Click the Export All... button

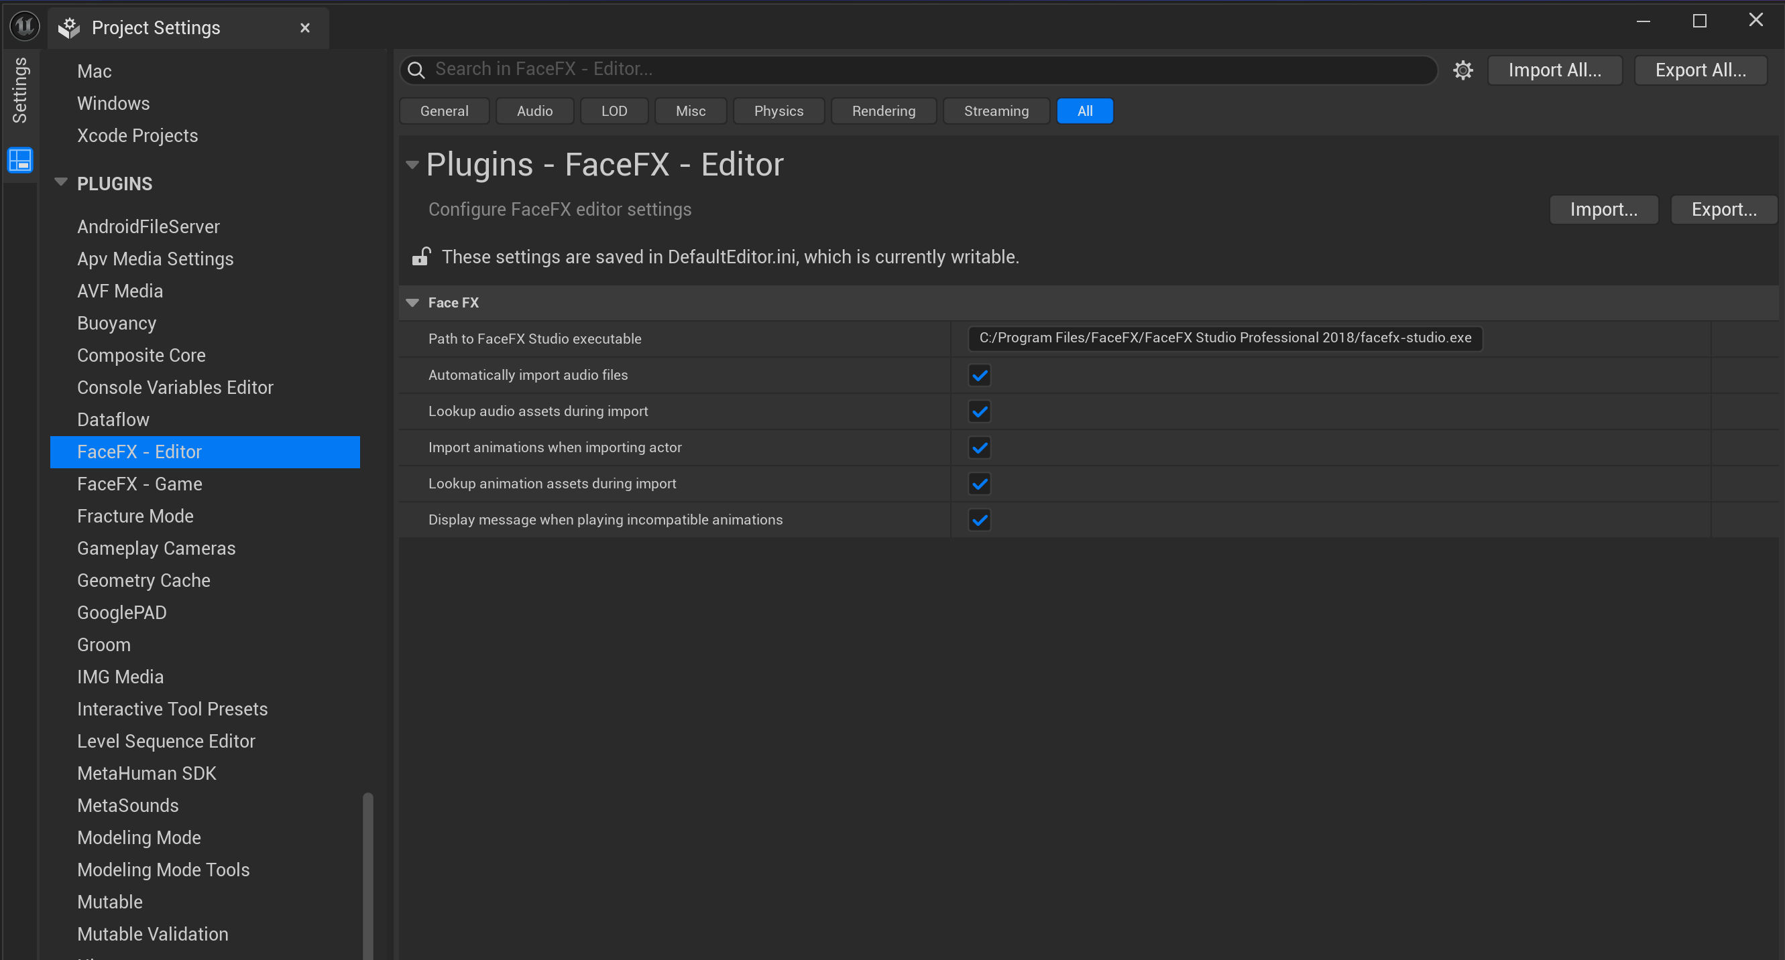(x=1700, y=70)
